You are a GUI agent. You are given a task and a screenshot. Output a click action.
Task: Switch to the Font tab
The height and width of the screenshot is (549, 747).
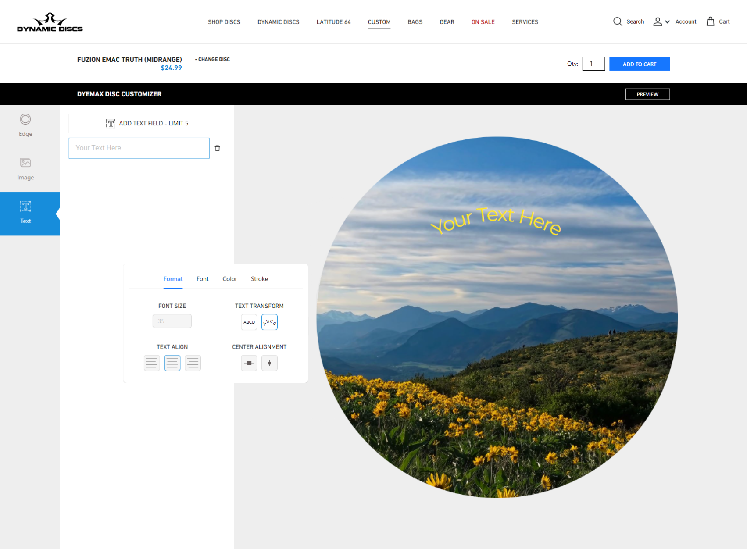click(202, 279)
